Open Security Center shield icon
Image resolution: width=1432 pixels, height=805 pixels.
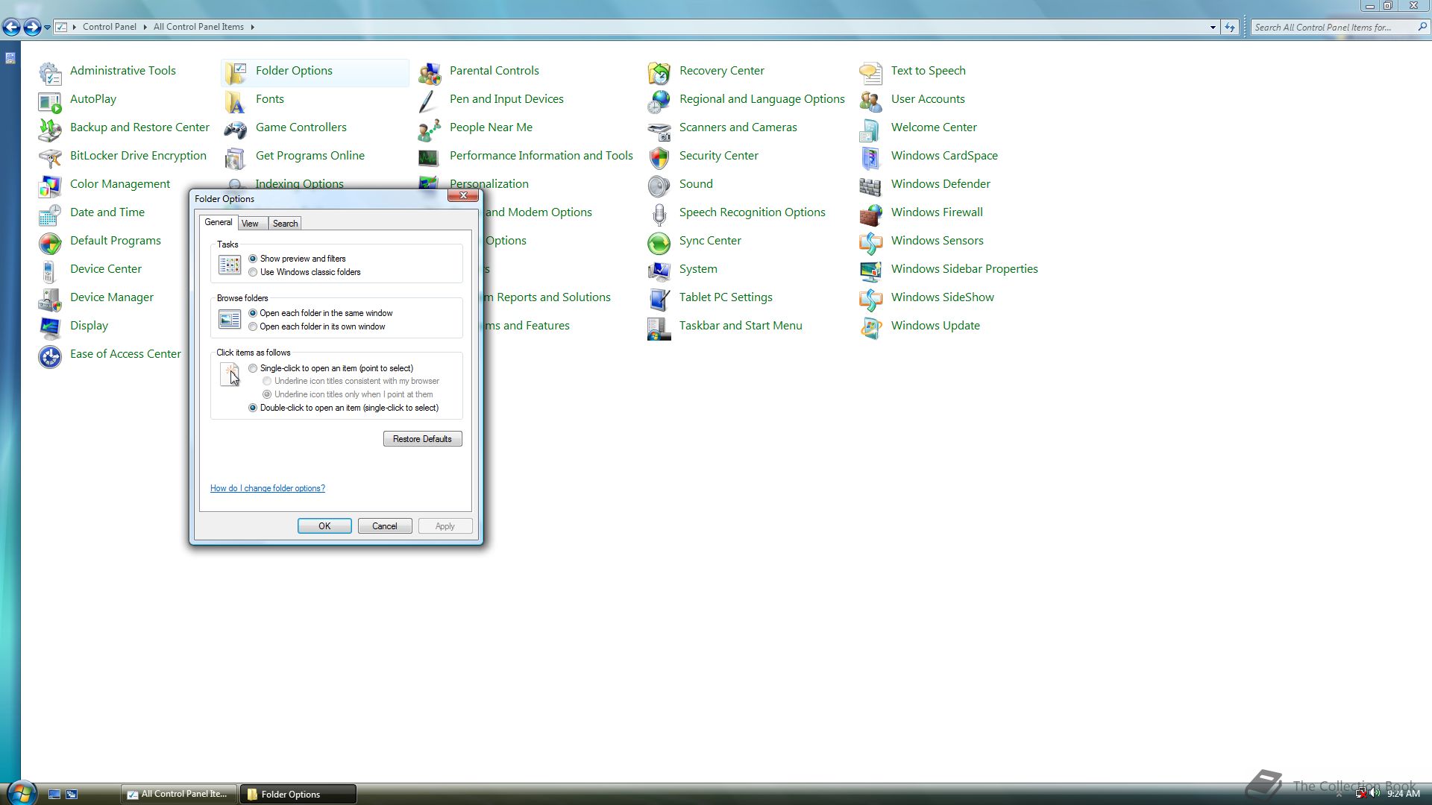pyautogui.click(x=659, y=157)
